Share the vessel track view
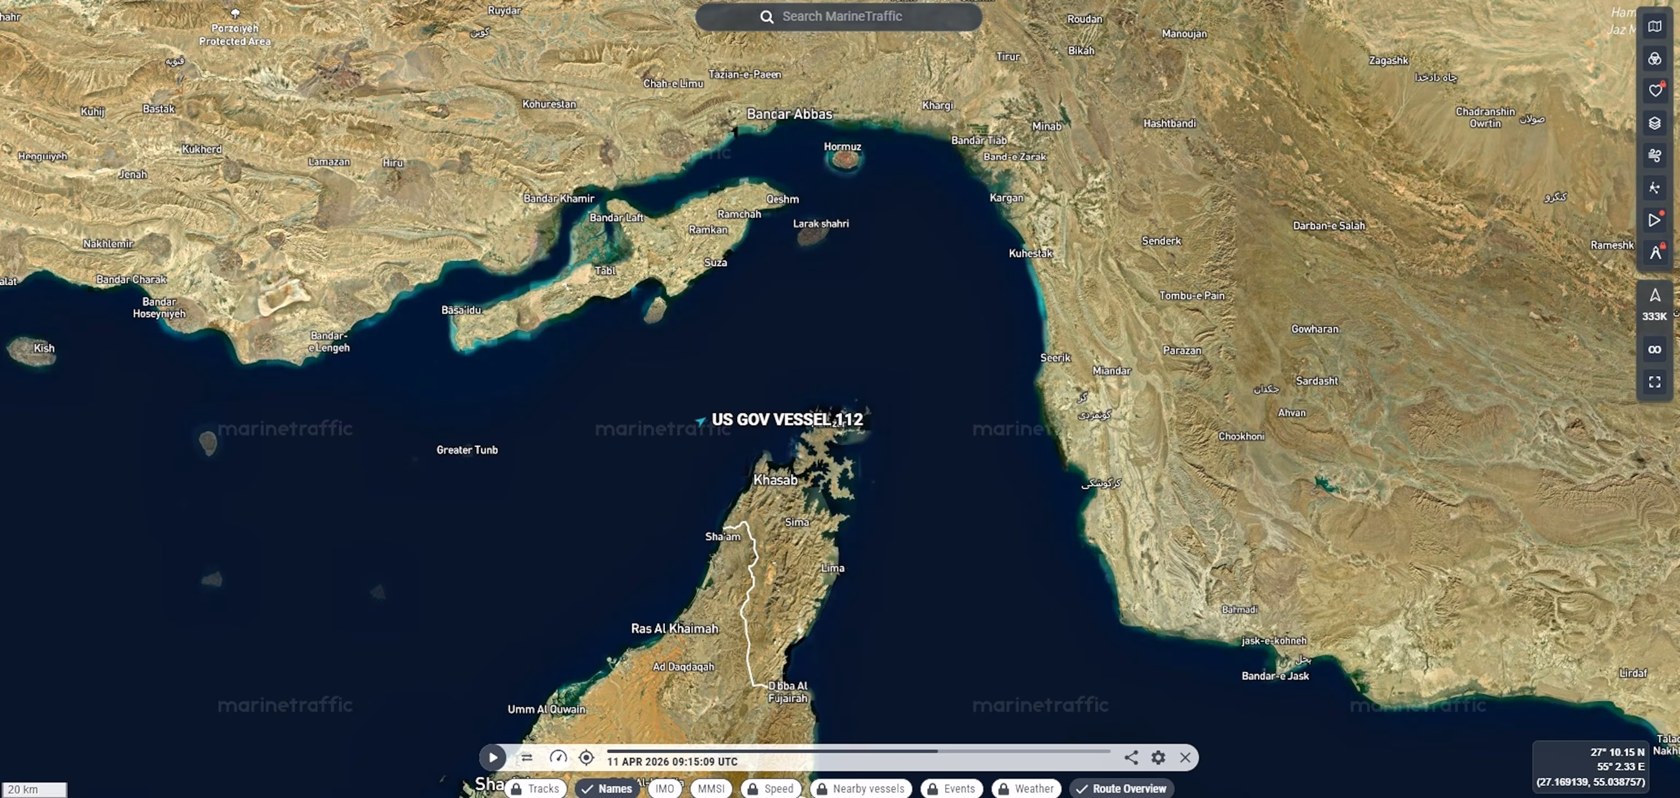Screen dimensions: 1680x798 (x=1131, y=758)
